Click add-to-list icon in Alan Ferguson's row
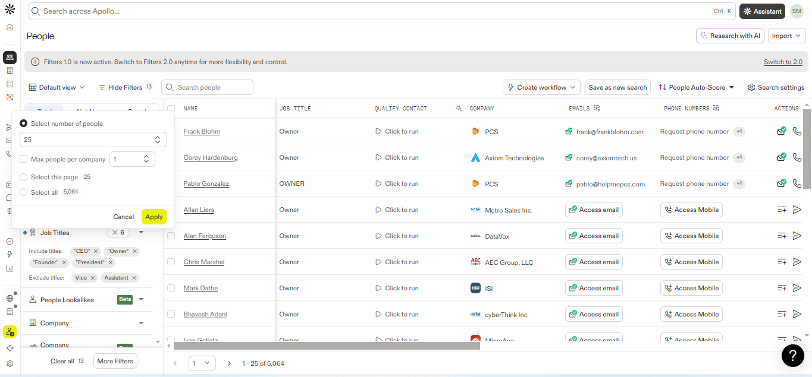Viewport: 812px width, 377px height. pyautogui.click(x=782, y=236)
